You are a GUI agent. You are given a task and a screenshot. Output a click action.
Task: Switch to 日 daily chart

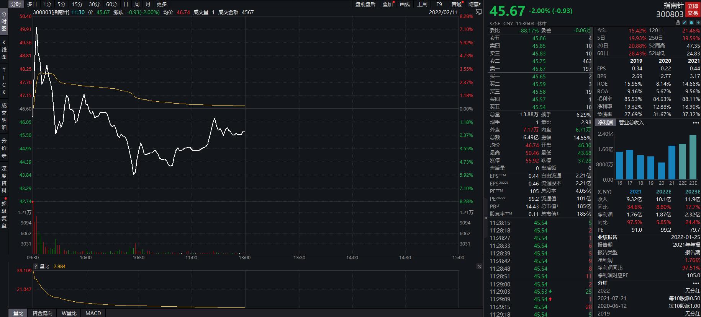click(126, 4)
